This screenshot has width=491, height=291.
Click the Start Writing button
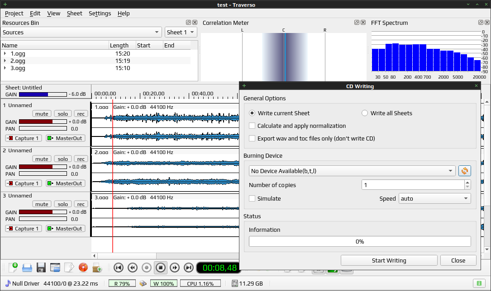389,260
